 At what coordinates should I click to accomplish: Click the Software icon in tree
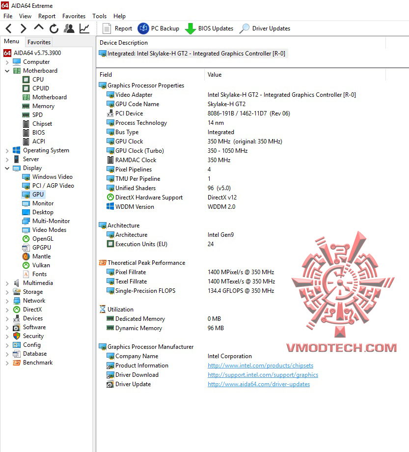click(17, 328)
